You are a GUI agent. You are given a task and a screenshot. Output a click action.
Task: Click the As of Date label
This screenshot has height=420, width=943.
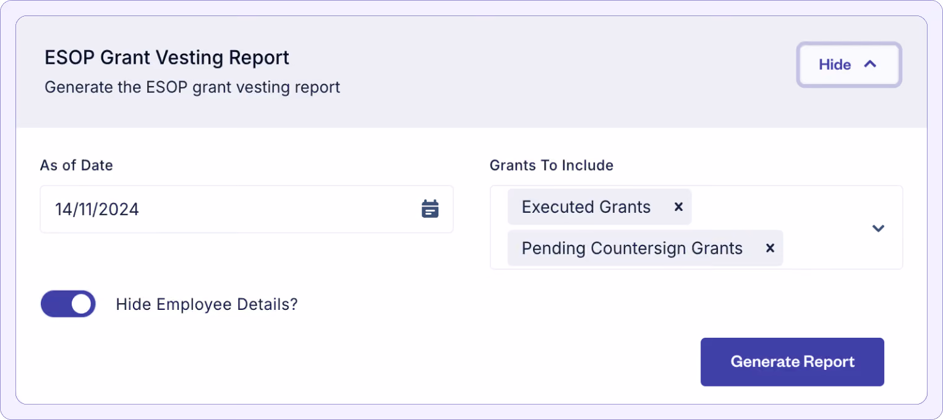click(77, 165)
